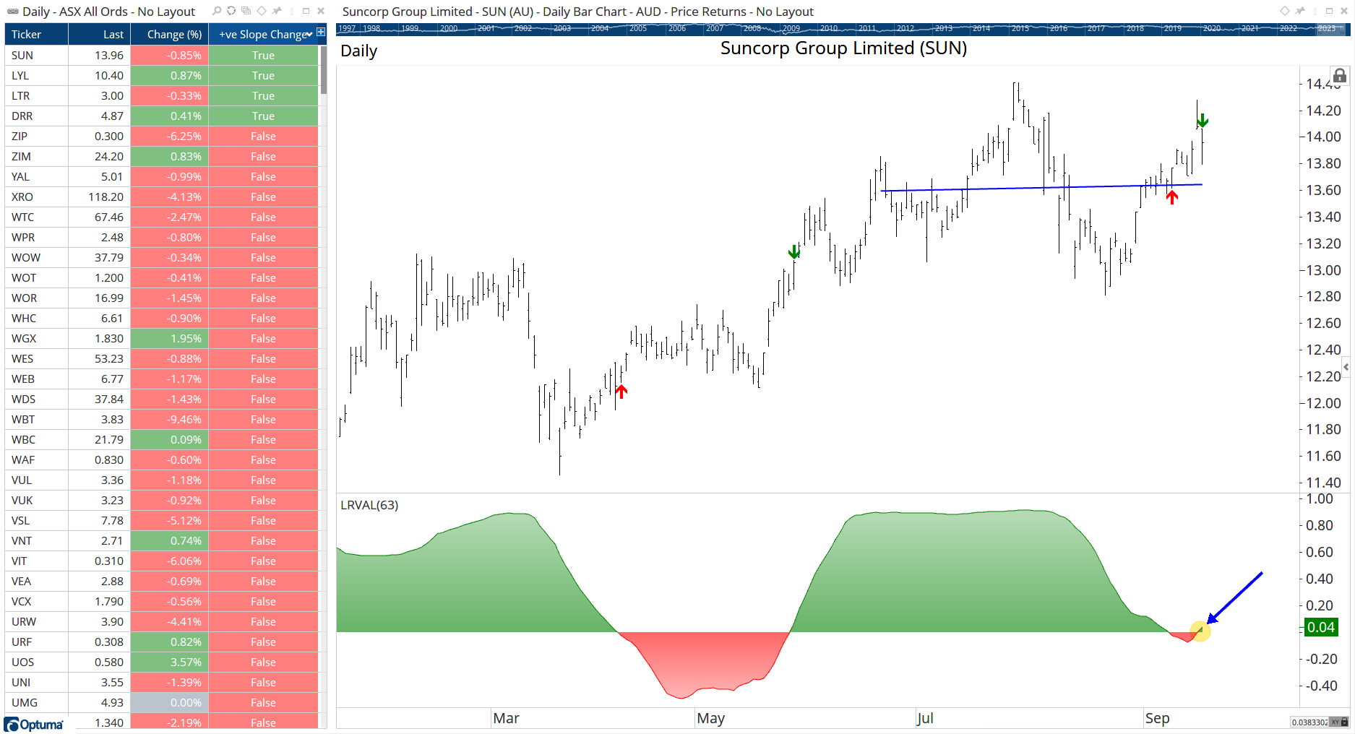Jump to 2010 on the overview timeline
Image resolution: width=1355 pixels, height=734 pixels.
pyautogui.click(x=829, y=28)
